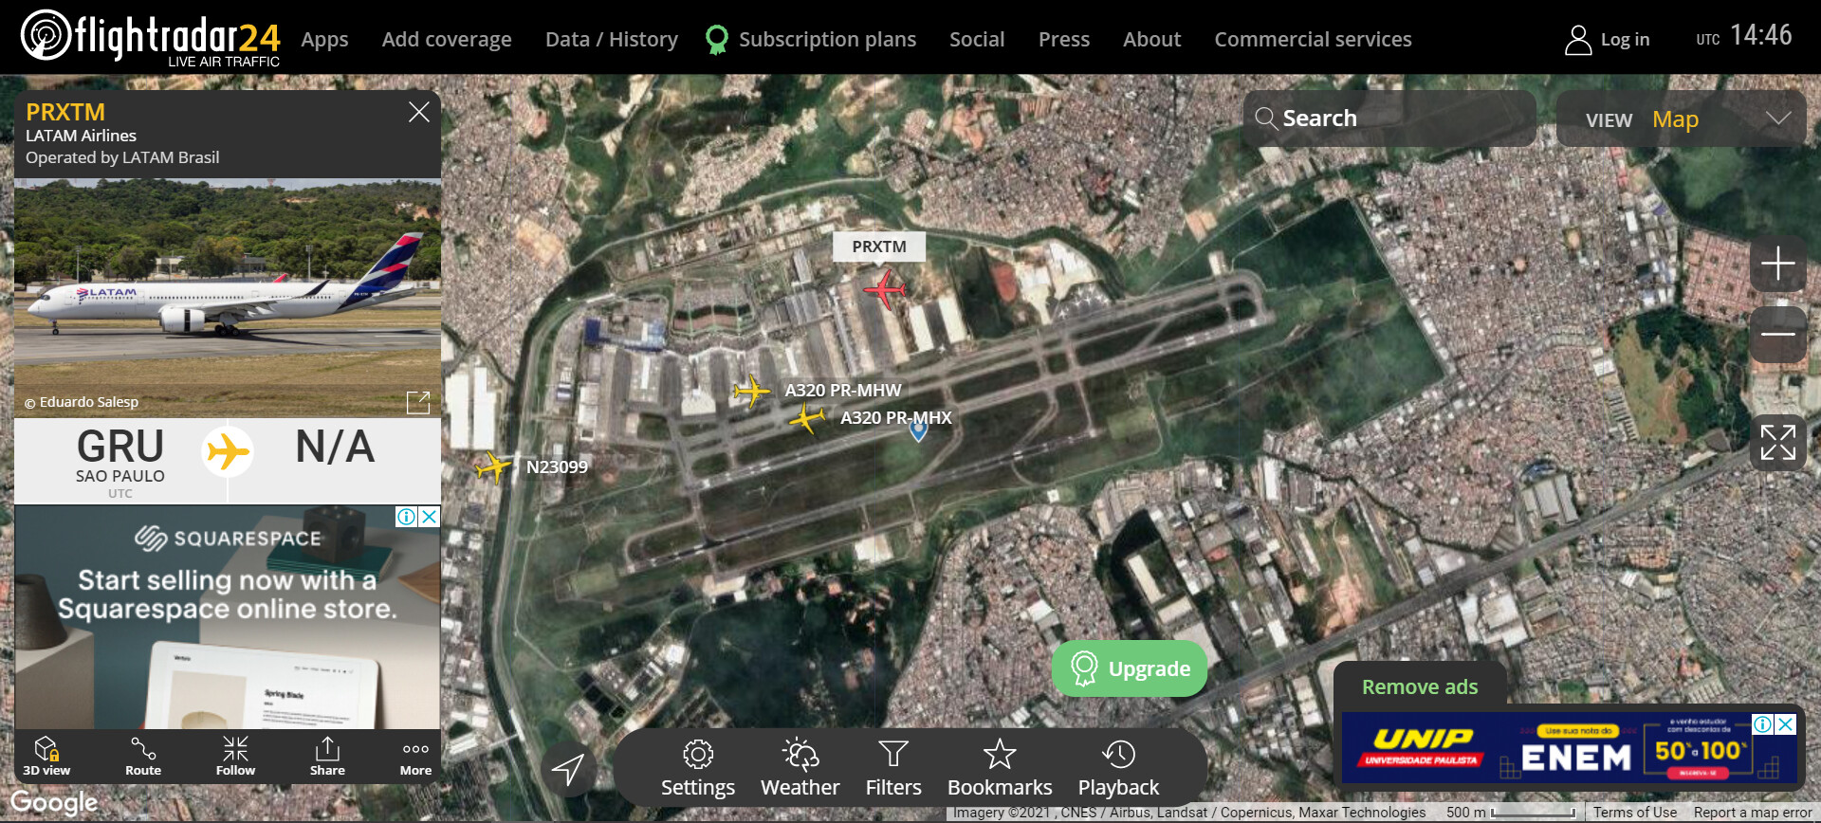
Task: Close the PRXTM flight panel
Action: pyautogui.click(x=419, y=112)
